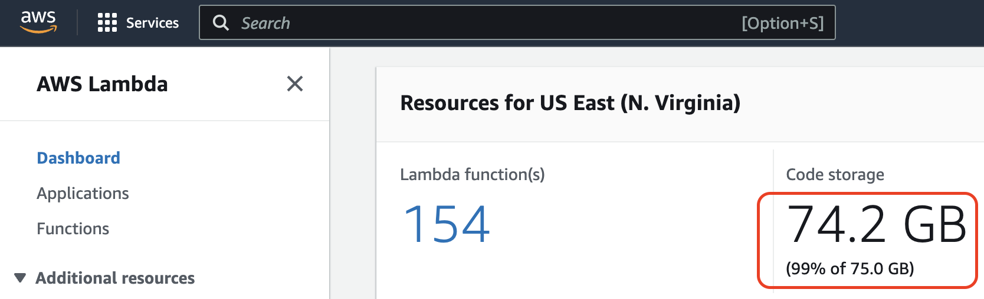Click the AWS Lambda sidebar title
The height and width of the screenshot is (299, 984).
pos(102,84)
